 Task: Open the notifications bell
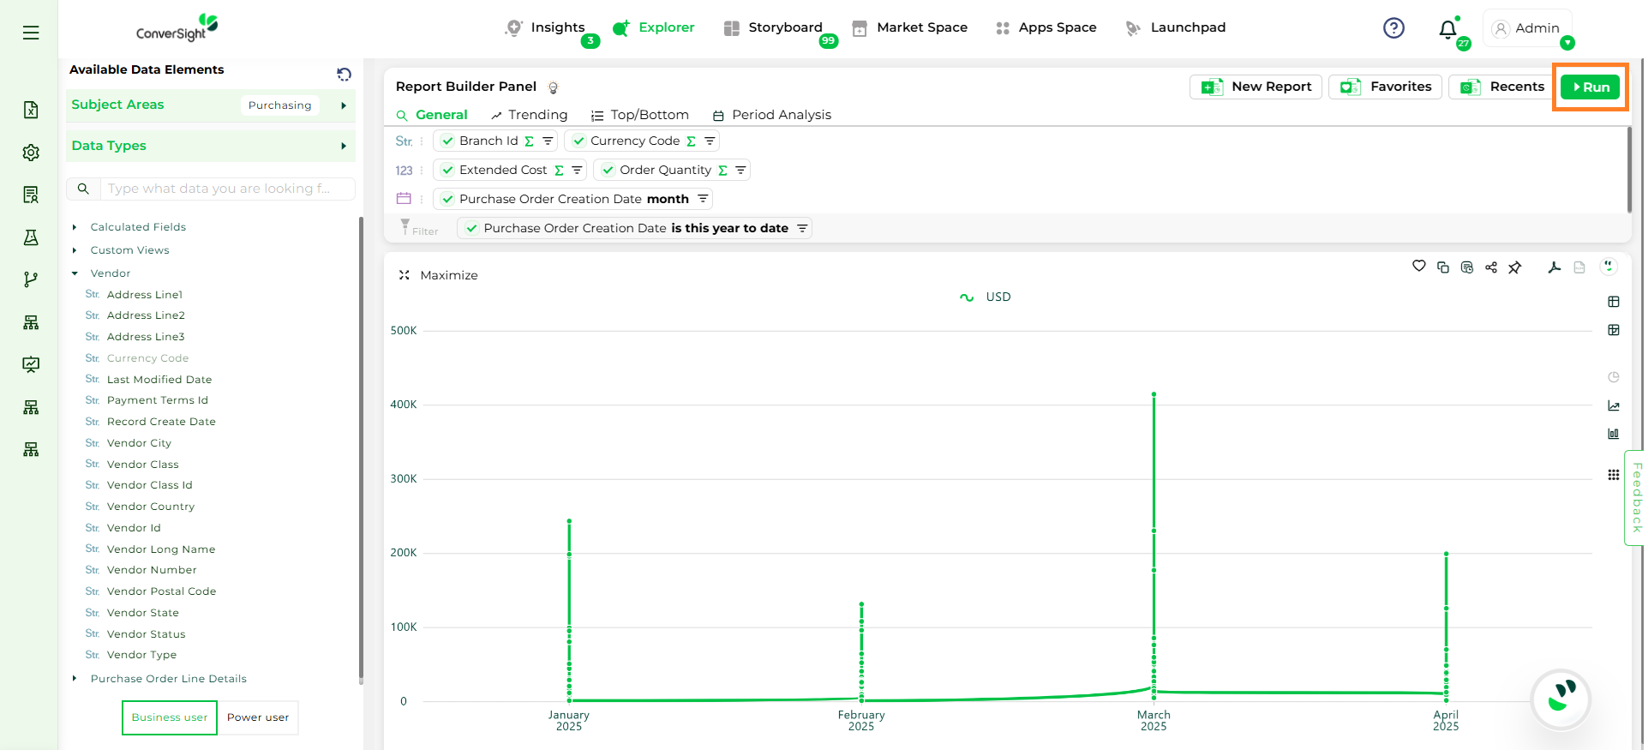(1447, 29)
